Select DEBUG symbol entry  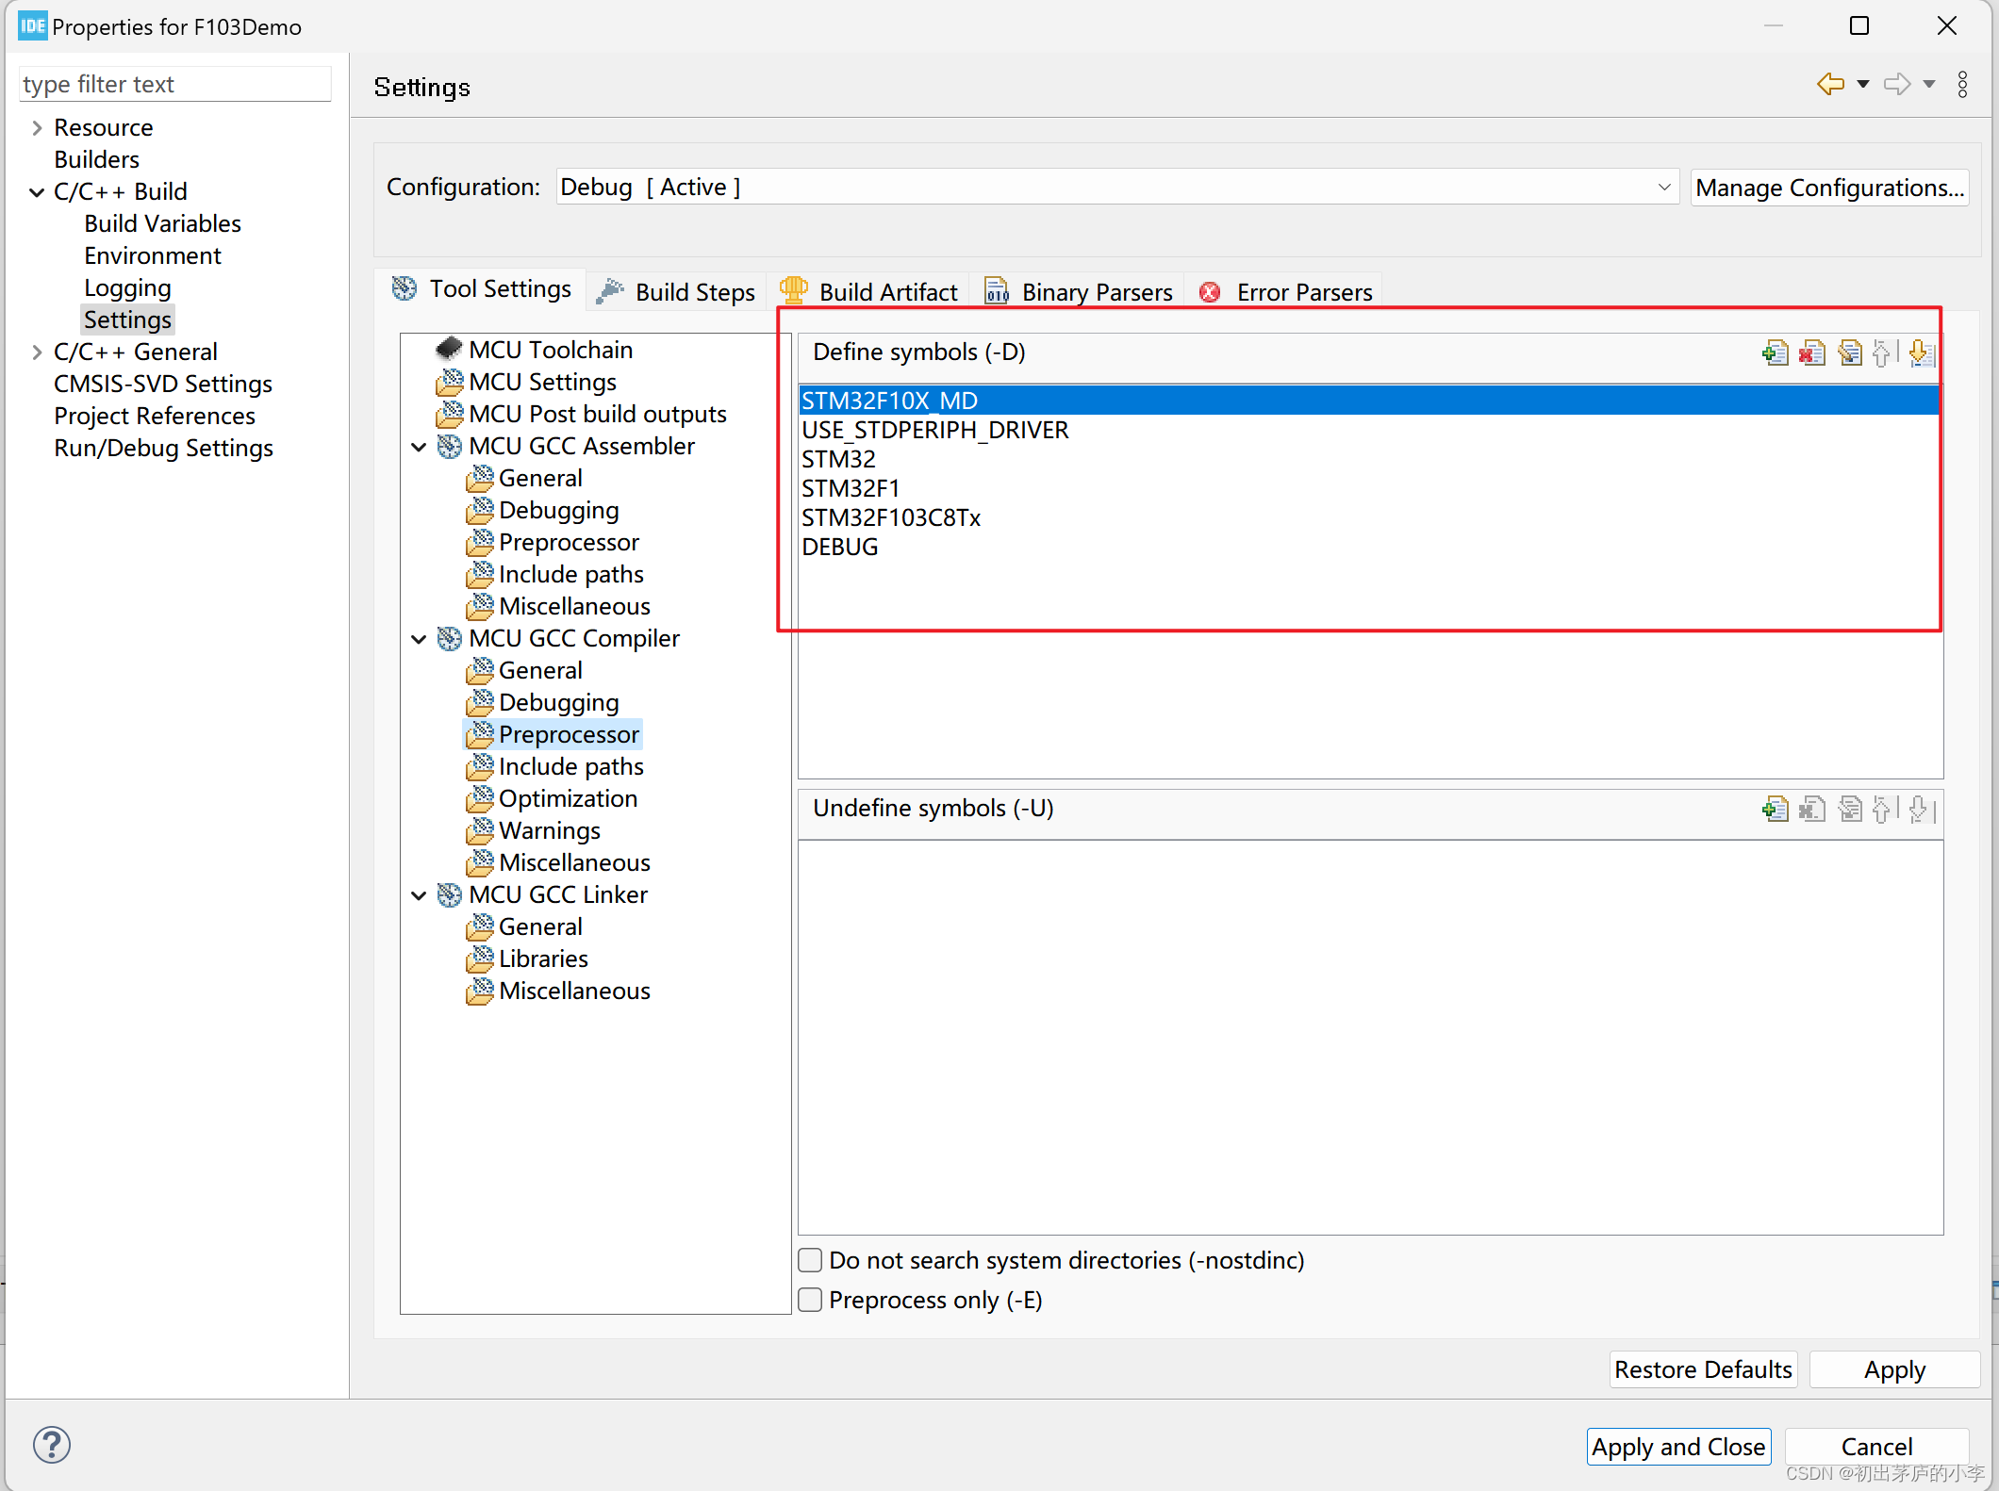pos(1368,547)
